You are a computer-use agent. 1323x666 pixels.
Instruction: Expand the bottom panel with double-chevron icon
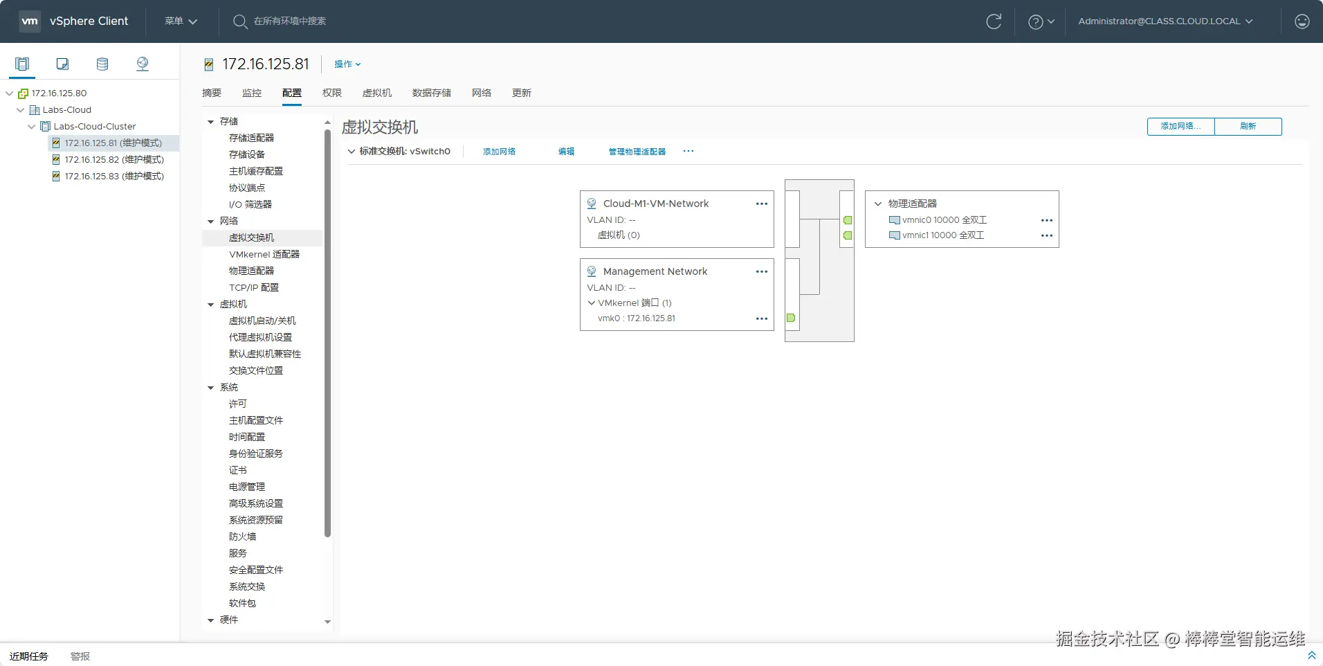[1311, 655]
